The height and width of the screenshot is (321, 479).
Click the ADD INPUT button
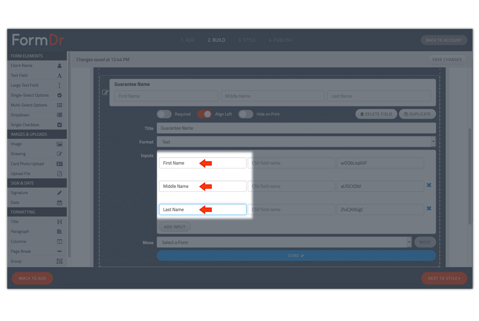pos(175,227)
